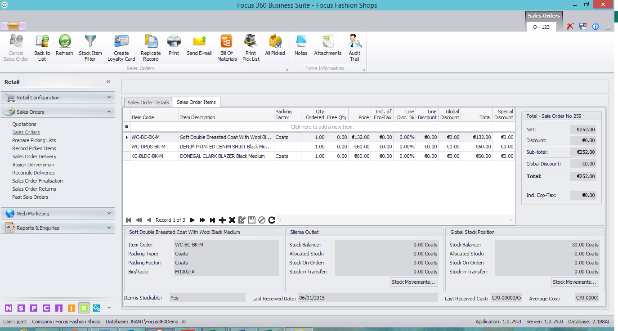Click the blue info icon top right
The width and height of the screenshot is (618, 331).
coord(596,27)
